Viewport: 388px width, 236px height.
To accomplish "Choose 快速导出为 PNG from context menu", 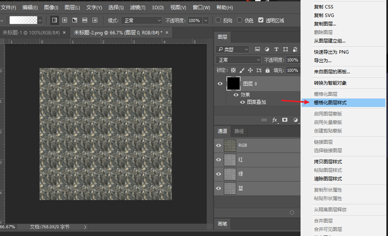I will click(x=343, y=52).
